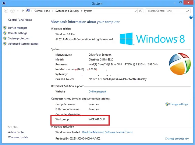
Task: Click the 'Windows 8.1 Pro' edition text
Action: [65, 34]
